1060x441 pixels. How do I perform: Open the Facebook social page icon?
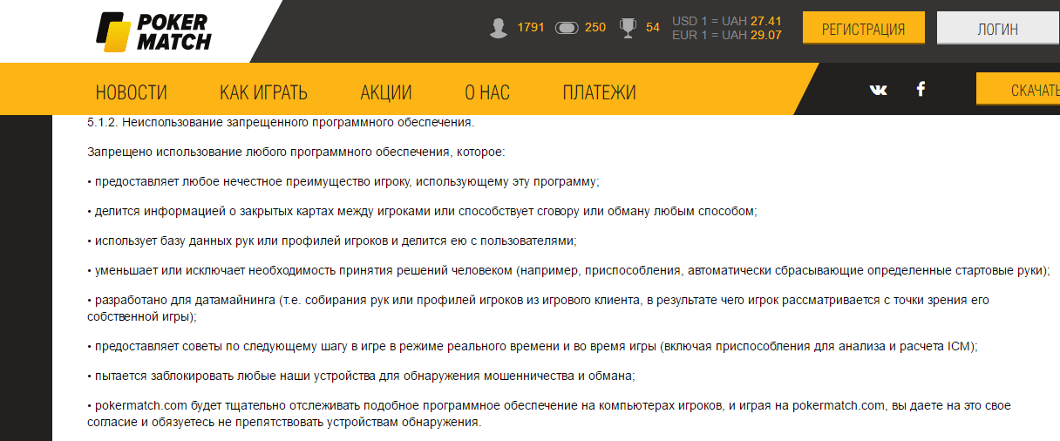coord(920,89)
